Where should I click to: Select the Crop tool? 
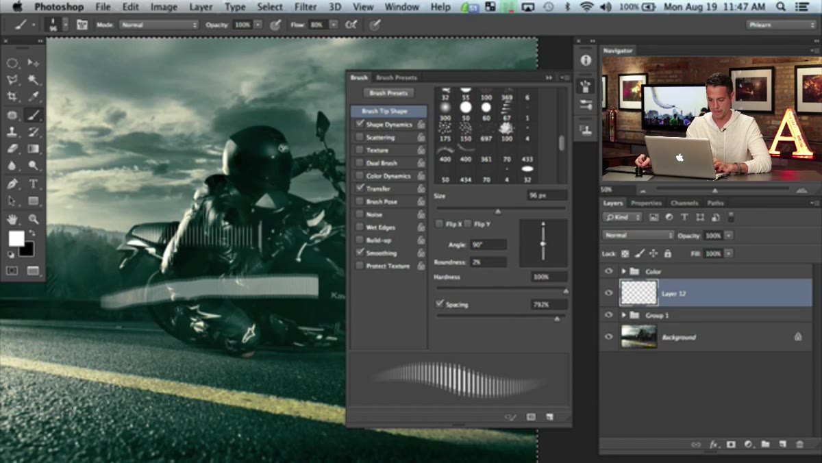click(12, 97)
